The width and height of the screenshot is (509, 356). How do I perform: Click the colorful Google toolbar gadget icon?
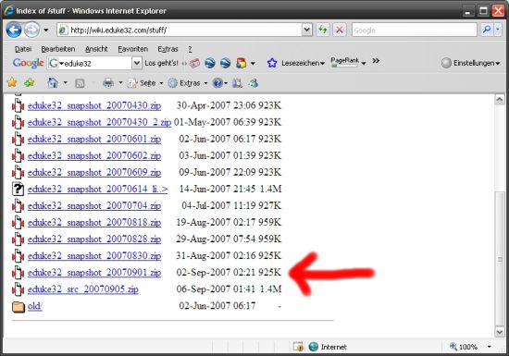coord(242,63)
